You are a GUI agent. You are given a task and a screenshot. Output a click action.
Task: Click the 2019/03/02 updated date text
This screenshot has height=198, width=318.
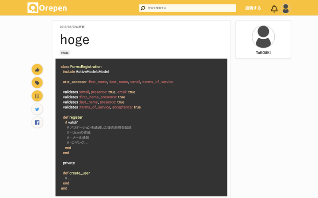coord(72,27)
